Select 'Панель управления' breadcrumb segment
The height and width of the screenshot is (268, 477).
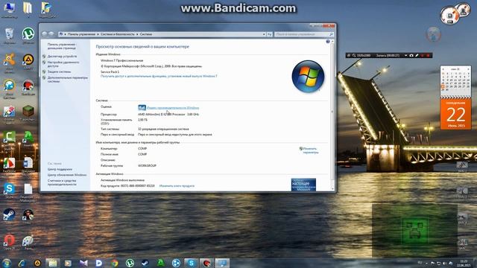[81, 34]
